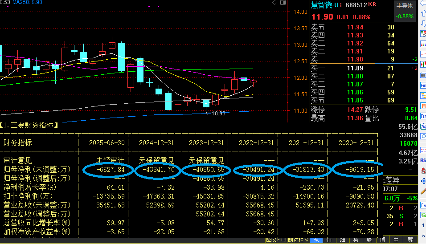Click the F5 icon in right toolbar

coord(423,205)
